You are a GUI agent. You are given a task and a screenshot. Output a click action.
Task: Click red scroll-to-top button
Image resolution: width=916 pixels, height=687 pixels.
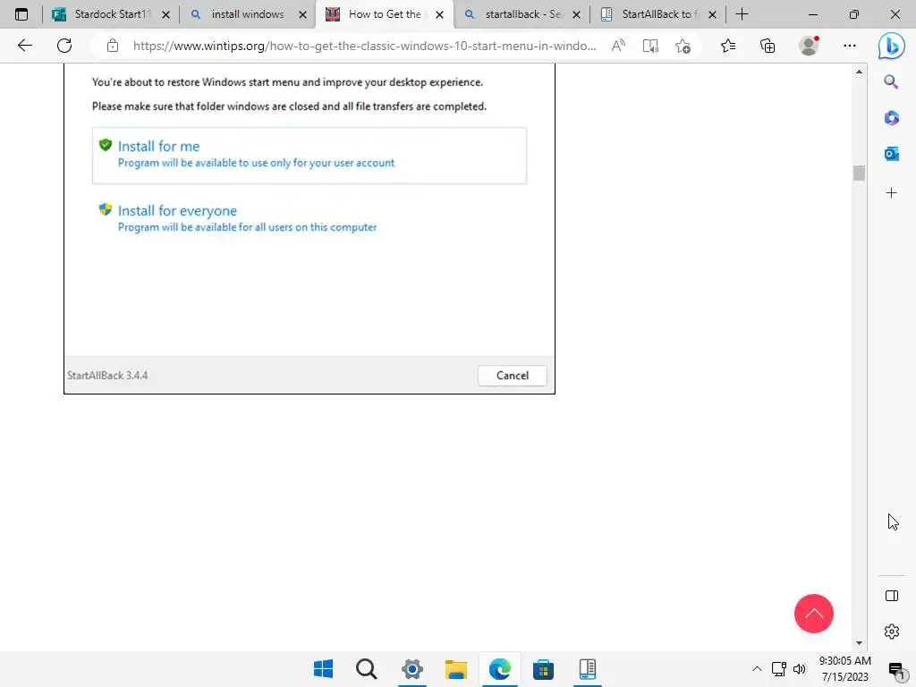[x=814, y=614]
